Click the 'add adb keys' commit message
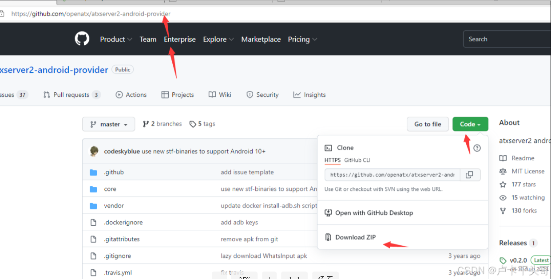The height and width of the screenshot is (279, 551). point(239,222)
